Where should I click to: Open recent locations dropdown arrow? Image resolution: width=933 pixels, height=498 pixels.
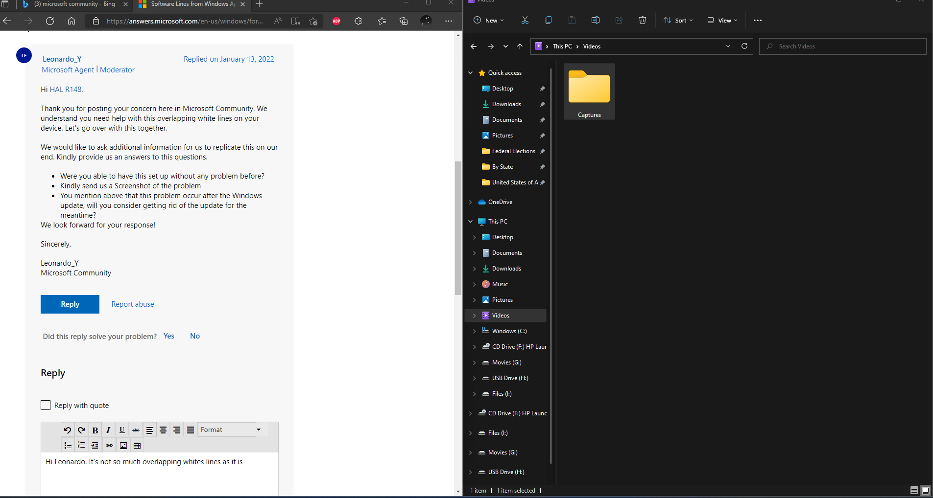tap(505, 46)
